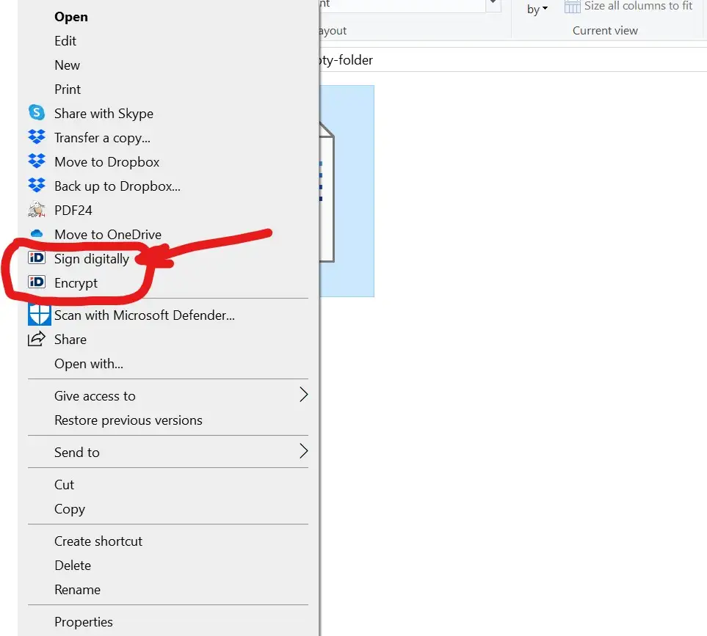Select Encrypt with the iD icon

(75, 282)
